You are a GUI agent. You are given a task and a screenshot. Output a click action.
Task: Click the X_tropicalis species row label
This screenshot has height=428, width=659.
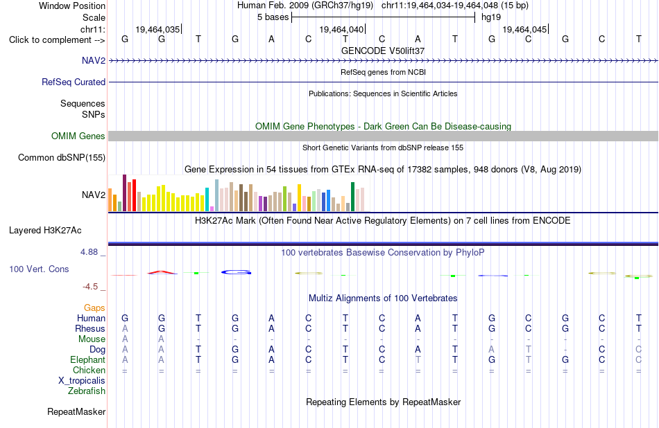point(82,381)
